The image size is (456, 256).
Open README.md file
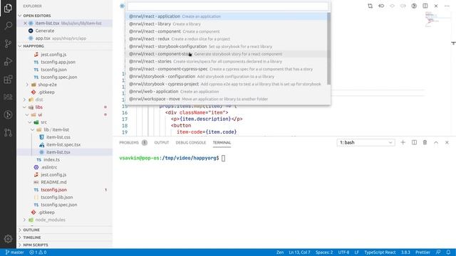(53, 182)
